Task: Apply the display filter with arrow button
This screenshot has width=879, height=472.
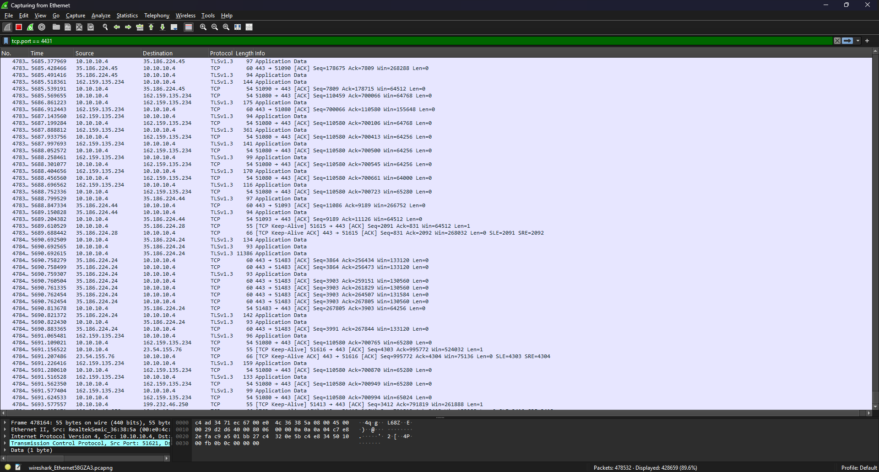Action: click(847, 41)
